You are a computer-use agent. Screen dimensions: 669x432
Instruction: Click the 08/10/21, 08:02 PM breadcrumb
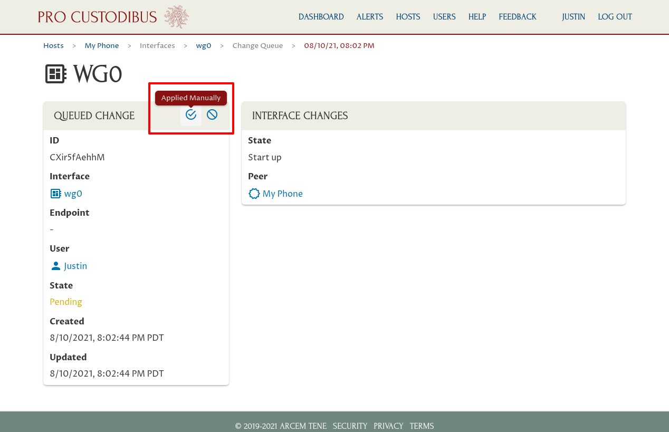339,46
